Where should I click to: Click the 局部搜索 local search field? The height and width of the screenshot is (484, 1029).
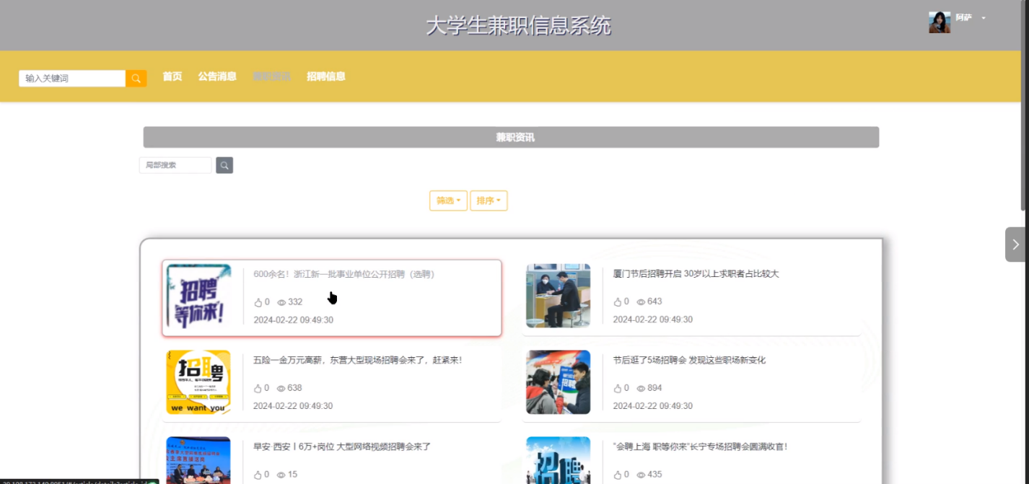coord(175,165)
